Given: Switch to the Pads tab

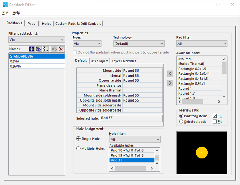Looking at the screenshot, I should [x=31, y=24].
